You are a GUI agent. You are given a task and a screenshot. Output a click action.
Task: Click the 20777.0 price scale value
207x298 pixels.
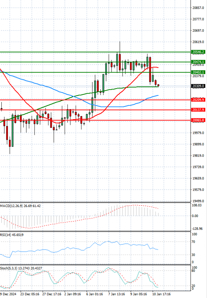click(x=198, y=19)
